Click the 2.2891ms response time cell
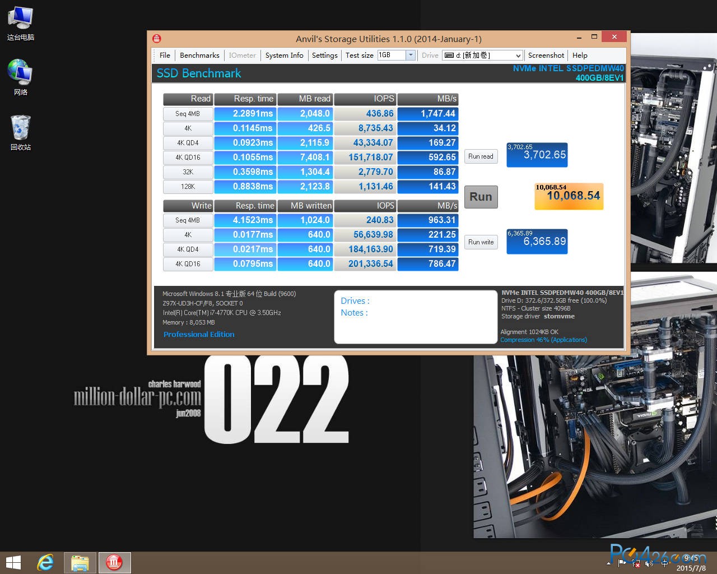The image size is (717, 574). coord(245,114)
